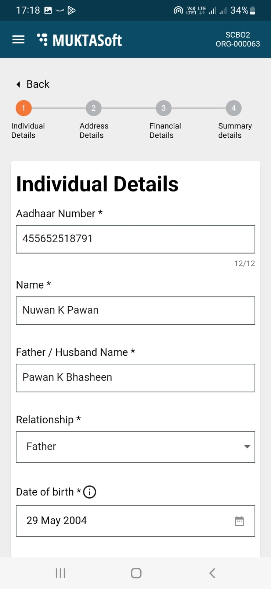
Task: Tap the Android back navigation arrow
Action: pos(212,573)
